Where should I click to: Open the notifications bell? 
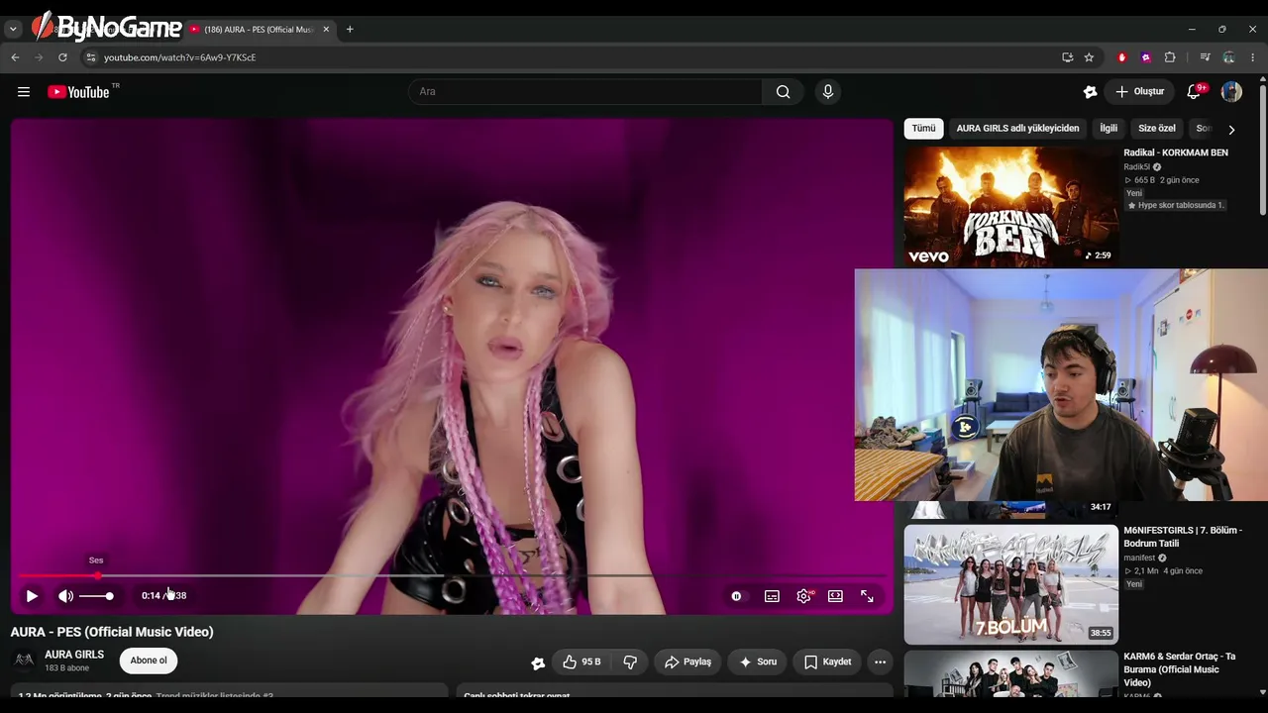[x=1195, y=92]
